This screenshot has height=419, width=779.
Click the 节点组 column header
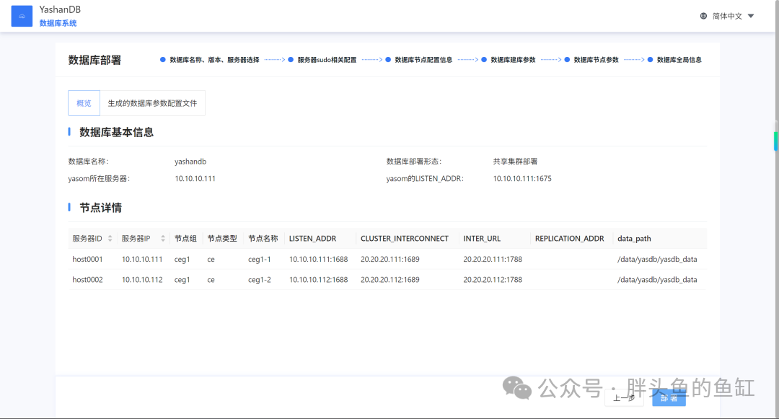click(x=185, y=238)
